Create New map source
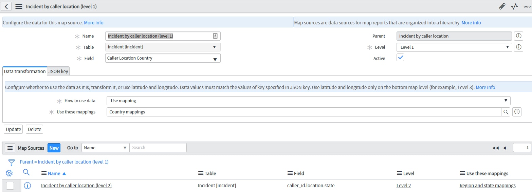The image size is (532, 193). [54, 148]
